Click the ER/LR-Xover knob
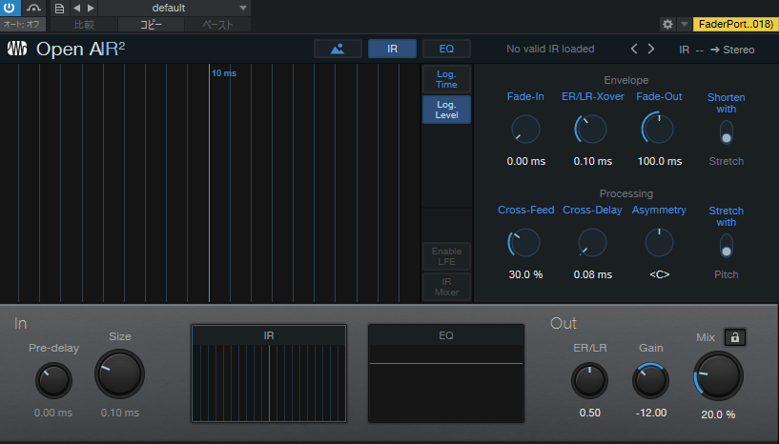 click(x=591, y=130)
